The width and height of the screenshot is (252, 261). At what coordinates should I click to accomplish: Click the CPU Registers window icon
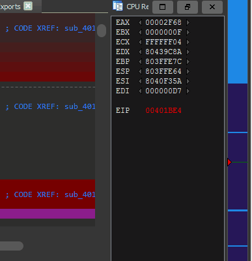[118, 6]
